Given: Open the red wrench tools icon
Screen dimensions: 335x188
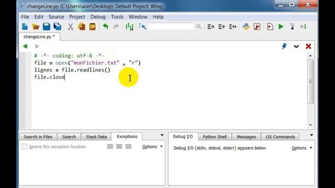Looking at the screenshot, I should [x=257, y=27].
